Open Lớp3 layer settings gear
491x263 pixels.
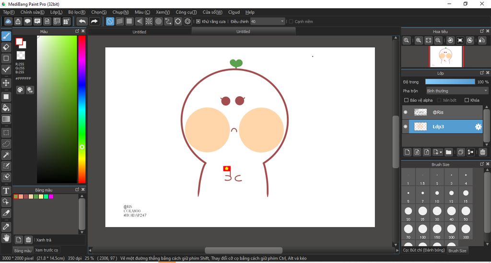[x=478, y=126]
